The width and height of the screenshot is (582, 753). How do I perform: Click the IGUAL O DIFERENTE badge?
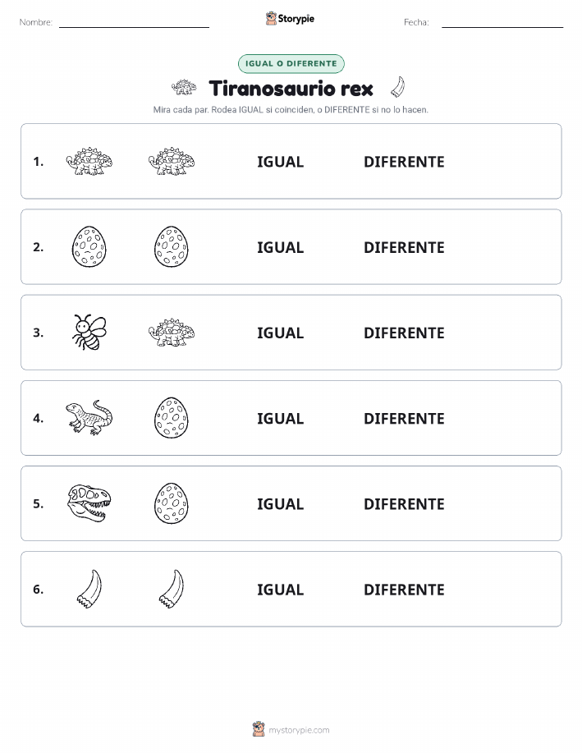(291, 63)
